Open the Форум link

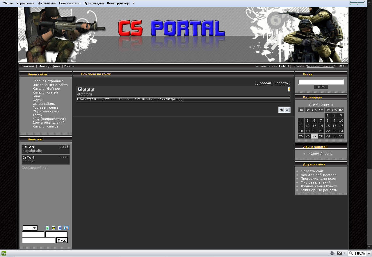tap(38, 100)
